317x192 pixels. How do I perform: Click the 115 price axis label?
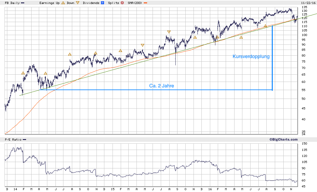304,22
